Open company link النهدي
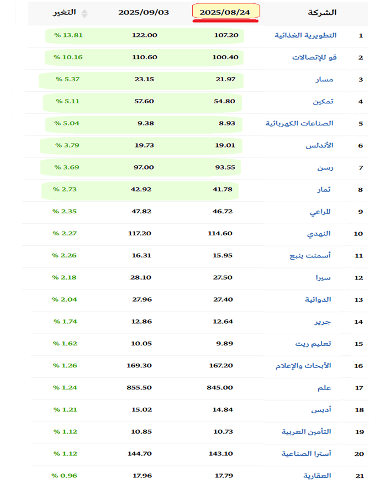This screenshot has width=391, height=500. (x=319, y=233)
